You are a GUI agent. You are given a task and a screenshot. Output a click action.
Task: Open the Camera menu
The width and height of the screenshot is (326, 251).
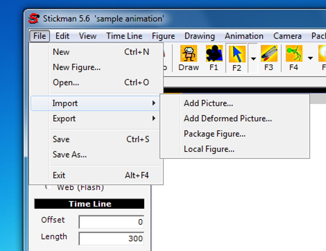tap(287, 36)
